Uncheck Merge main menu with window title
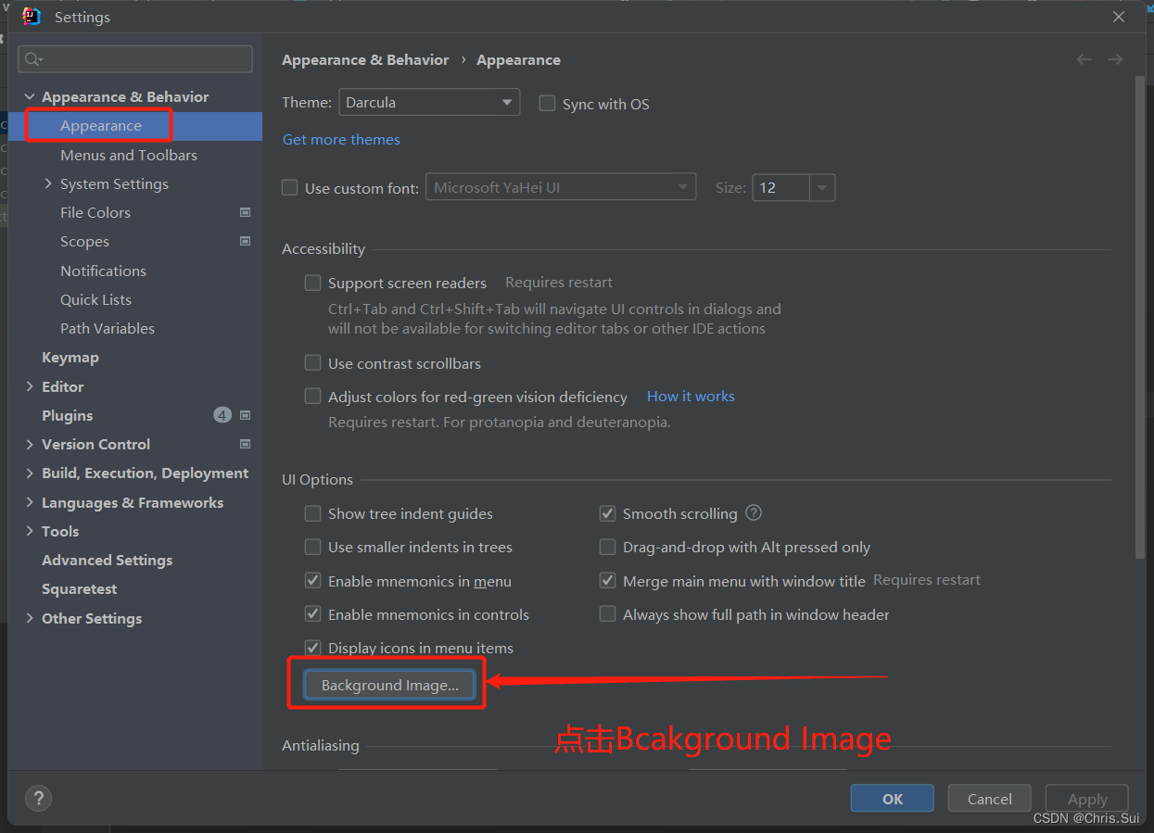The height and width of the screenshot is (833, 1154). click(x=608, y=581)
